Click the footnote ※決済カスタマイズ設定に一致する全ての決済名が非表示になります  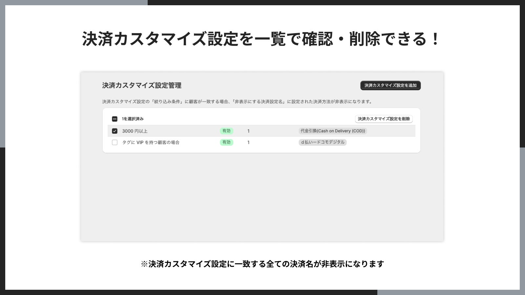[262, 264]
